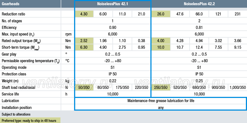Click the Permissible operating temperature row label
The image size is (247, 123).
click(x=31, y=61)
